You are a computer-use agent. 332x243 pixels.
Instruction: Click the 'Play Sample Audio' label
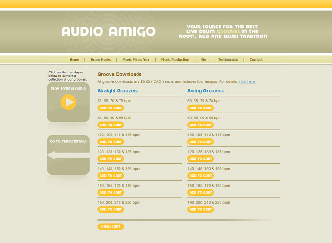[x=68, y=89]
